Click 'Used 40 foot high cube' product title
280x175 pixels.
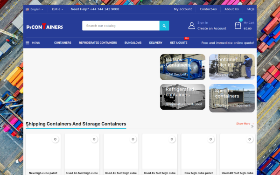(x=238, y=173)
